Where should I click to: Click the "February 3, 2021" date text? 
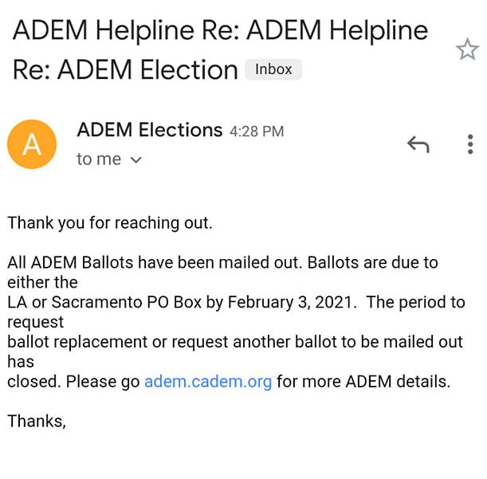point(292,302)
